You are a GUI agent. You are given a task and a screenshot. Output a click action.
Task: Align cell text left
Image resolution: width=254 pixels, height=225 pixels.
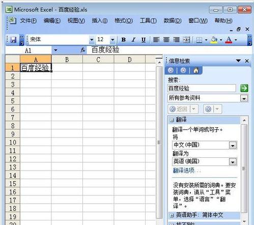point(156,40)
